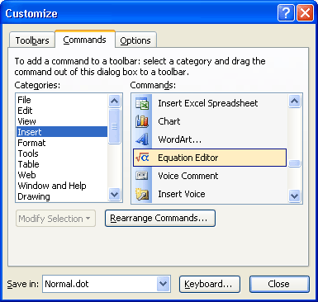Viewport: 318px width, 302px height.
Task: Click the WordArt command icon
Action: (x=142, y=139)
